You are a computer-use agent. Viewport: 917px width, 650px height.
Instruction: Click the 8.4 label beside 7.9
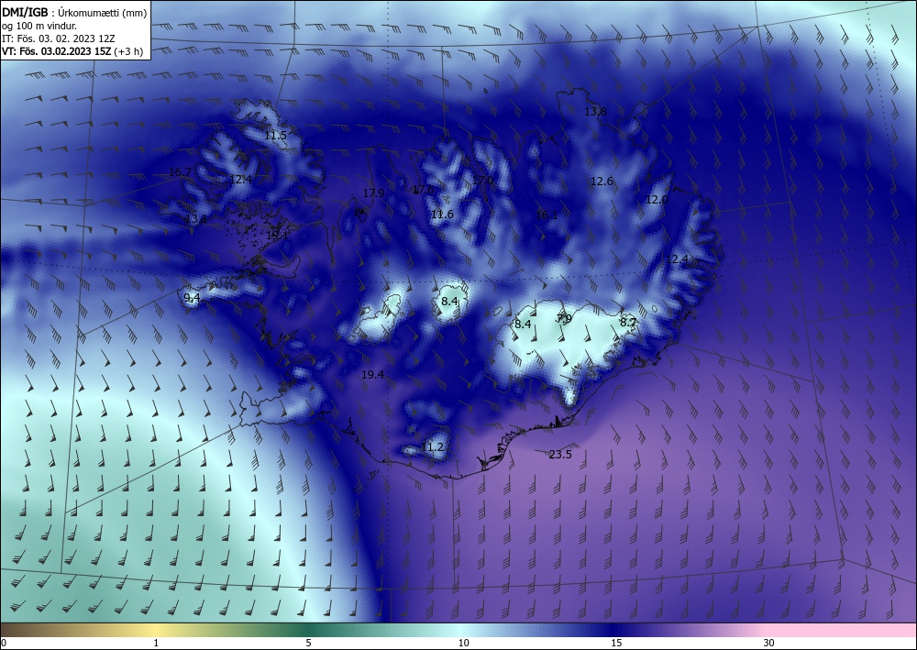pos(523,324)
